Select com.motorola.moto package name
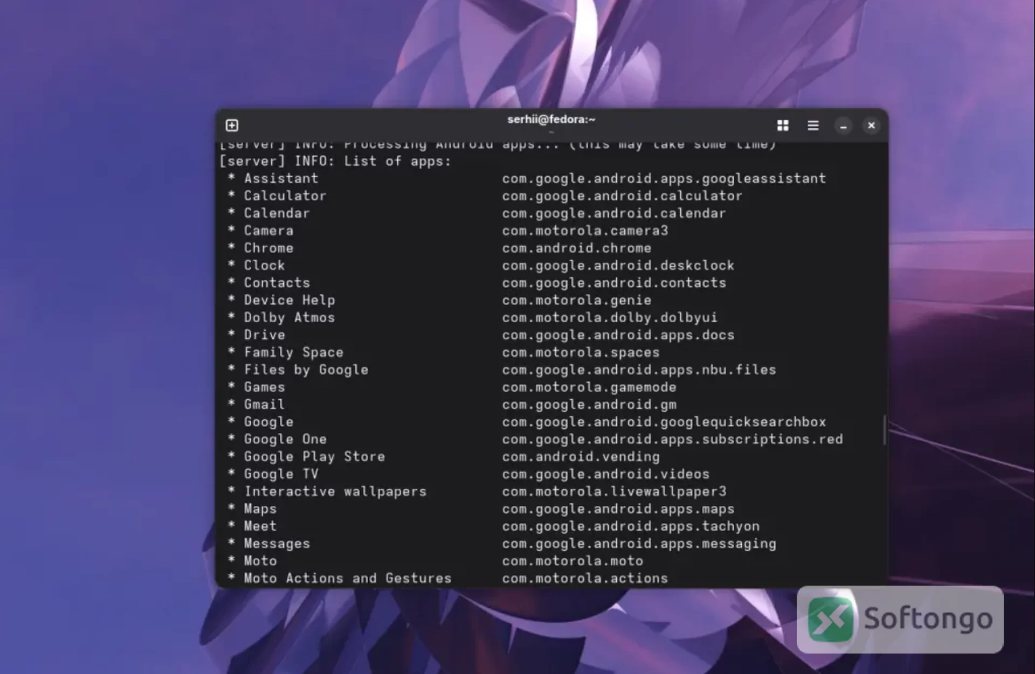The height and width of the screenshot is (674, 1035). tap(572, 561)
